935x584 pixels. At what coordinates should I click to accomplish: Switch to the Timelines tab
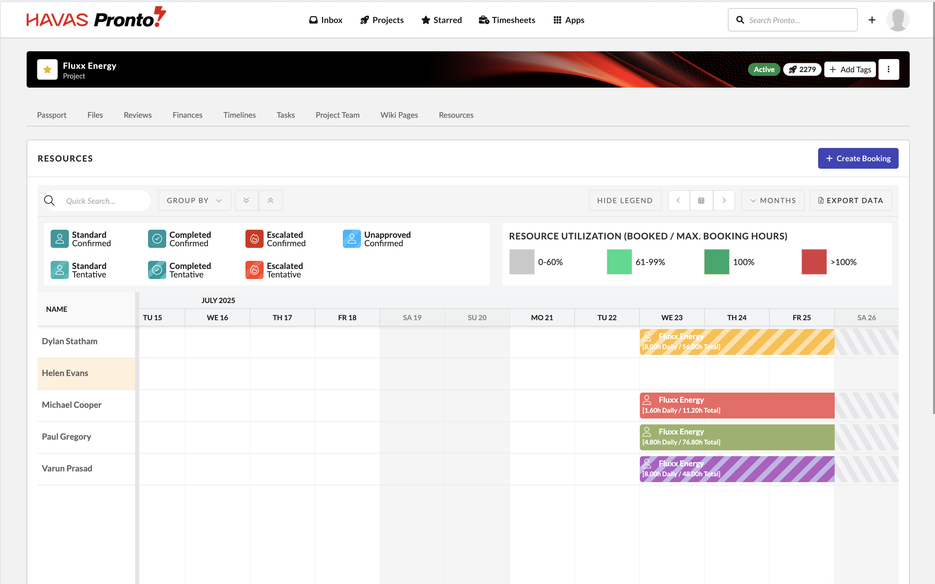(x=240, y=115)
